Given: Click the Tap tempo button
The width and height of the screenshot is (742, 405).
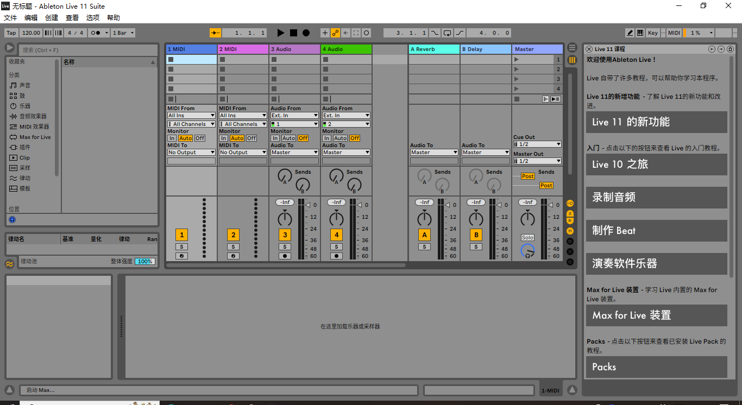Looking at the screenshot, I should click(x=11, y=33).
